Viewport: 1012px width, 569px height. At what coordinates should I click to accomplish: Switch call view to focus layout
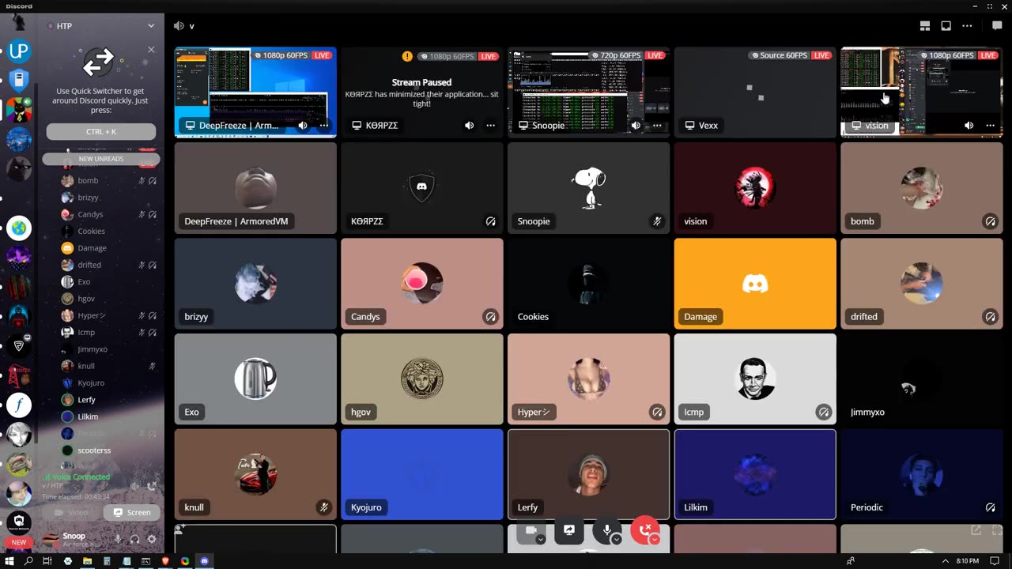(x=925, y=26)
